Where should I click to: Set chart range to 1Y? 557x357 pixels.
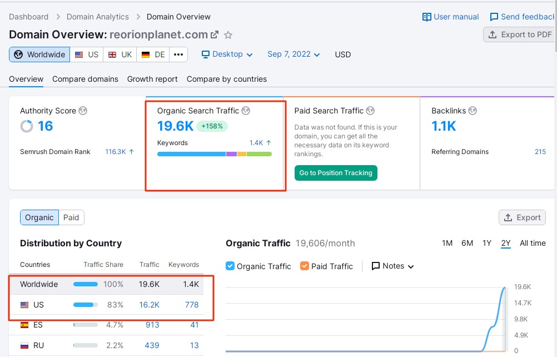pyautogui.click(x=486, y=244)
